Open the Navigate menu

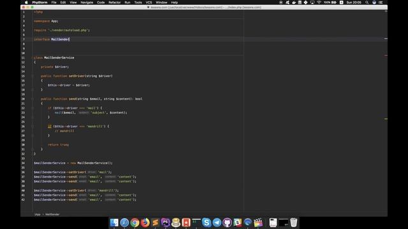pos(87,3)
